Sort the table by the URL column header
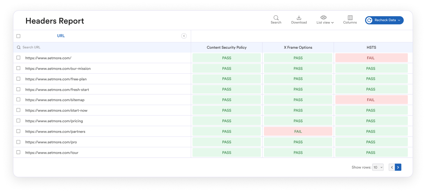The width and height of the screenshot is (426, 193). coord(61,36)
